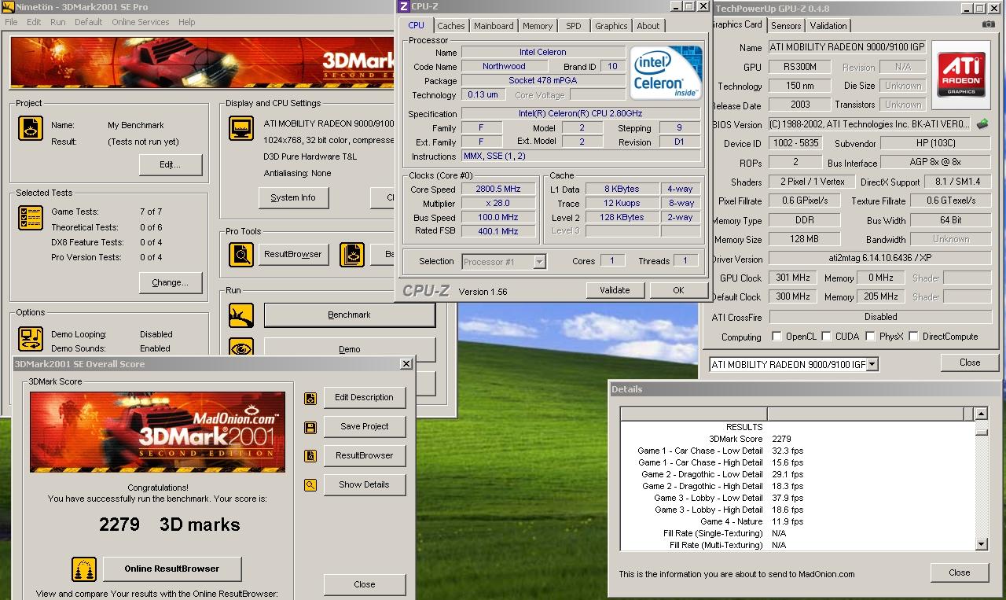
Task: Click the ResultBrowser document icon in score dialog
Action: pyautogui.click(x=310, y=456)
